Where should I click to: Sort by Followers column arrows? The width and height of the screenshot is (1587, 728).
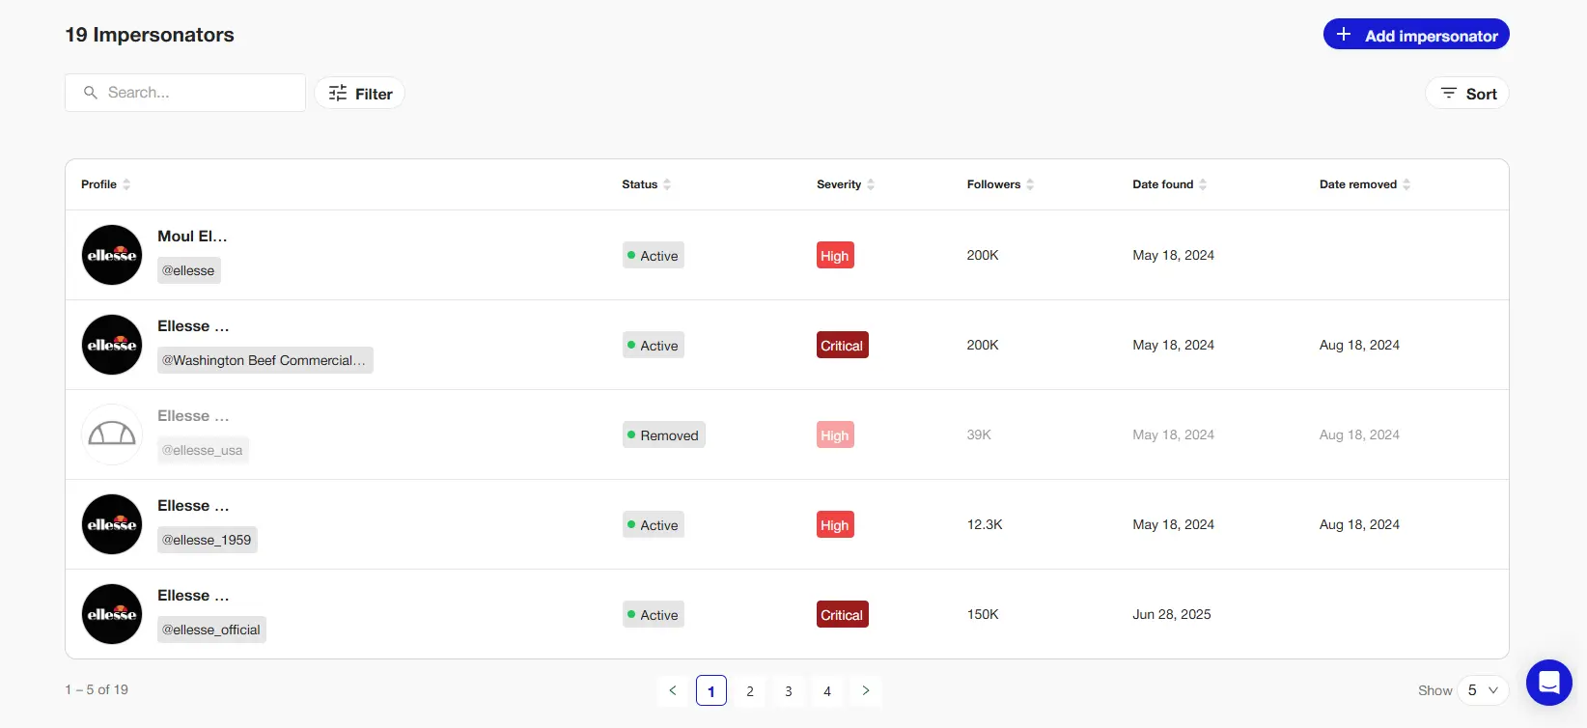tap(1030, 184)
